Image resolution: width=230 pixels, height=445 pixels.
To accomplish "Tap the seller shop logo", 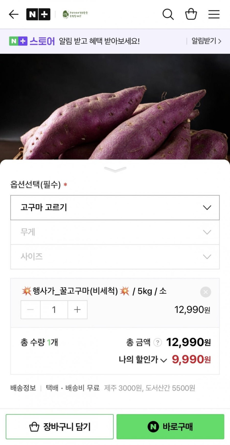I will tap(75, 14).
